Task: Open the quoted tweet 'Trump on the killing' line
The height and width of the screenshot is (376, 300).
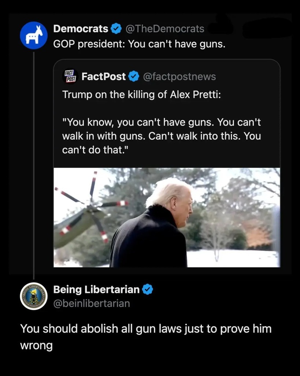Action: tap(142, 94)
